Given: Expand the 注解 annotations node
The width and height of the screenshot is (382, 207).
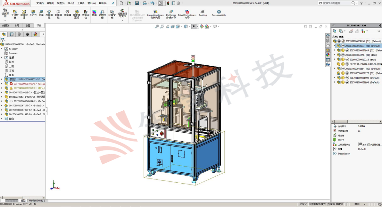Looking at the screenshot, I should pos(2,57).
